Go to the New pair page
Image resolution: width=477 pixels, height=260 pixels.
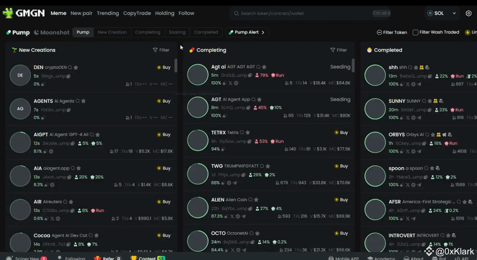[x=81, y=13]
